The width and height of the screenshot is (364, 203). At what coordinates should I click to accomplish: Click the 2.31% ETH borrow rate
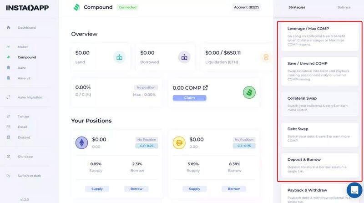(137, 164)
